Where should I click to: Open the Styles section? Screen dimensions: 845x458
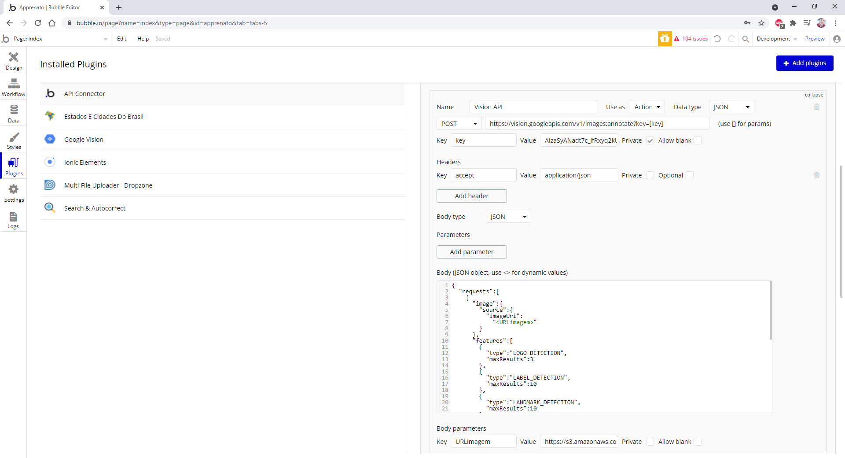[14, 140]
